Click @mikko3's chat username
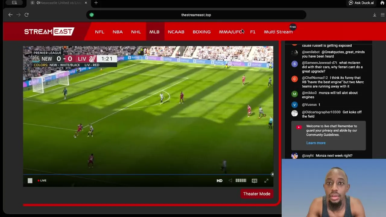 (309, 93)
